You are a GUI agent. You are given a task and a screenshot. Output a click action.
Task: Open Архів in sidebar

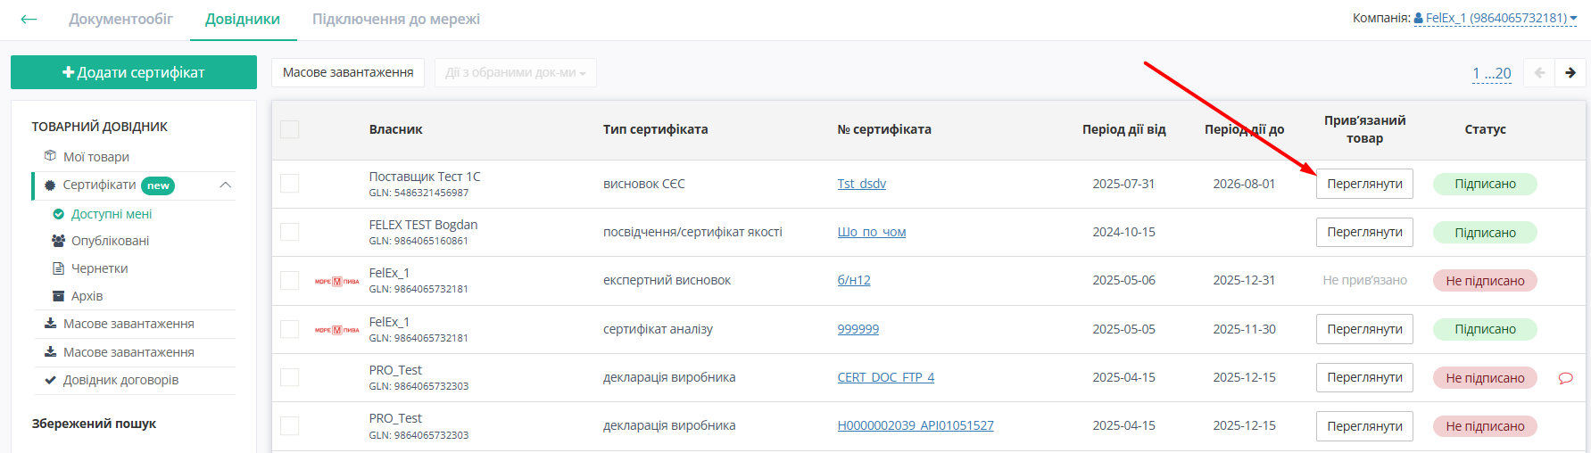tap(87, 296)
